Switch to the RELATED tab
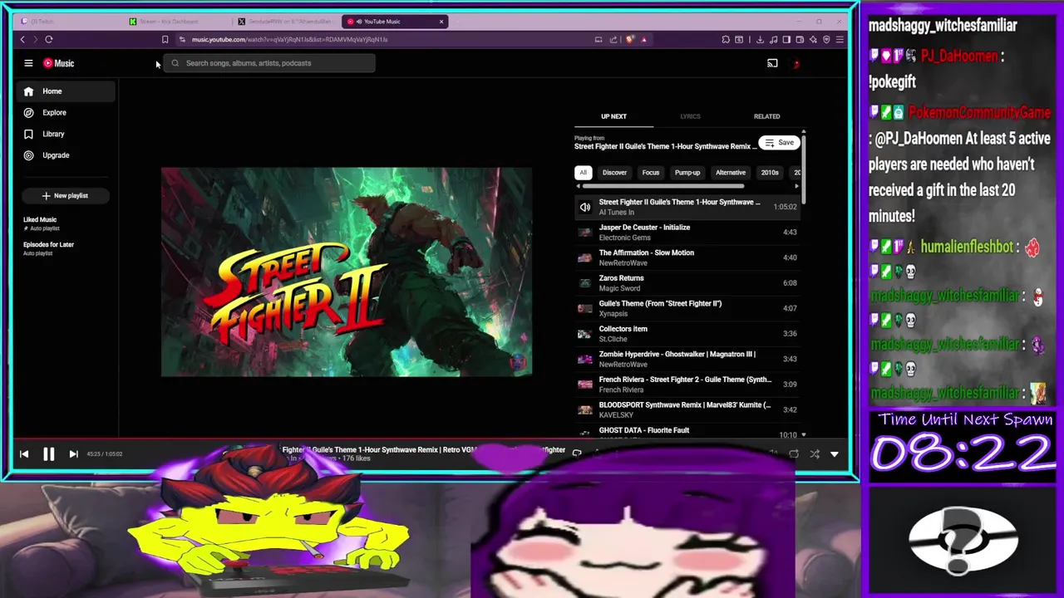 pyautogui.click(x=766, y=116)
